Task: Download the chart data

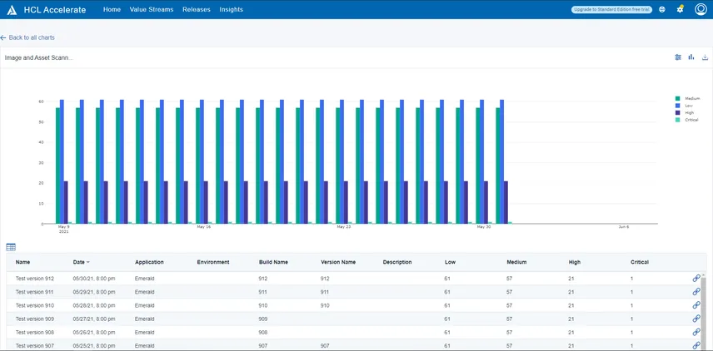Action: pyautogui.click(x=705, y=57)
